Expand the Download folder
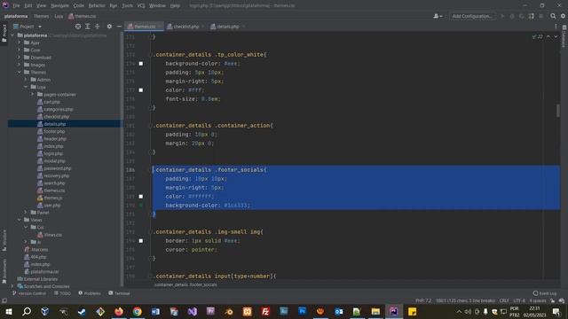Viewport: 568px width, 319px height. click(20, 58)
